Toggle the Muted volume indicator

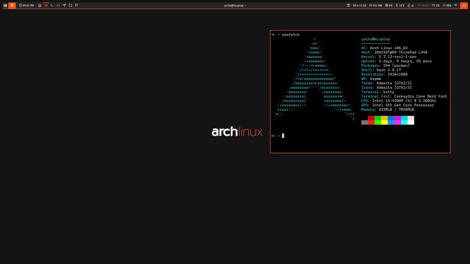click(423, 5)
